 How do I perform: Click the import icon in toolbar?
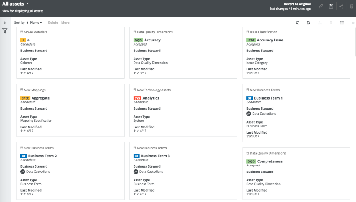297,23
